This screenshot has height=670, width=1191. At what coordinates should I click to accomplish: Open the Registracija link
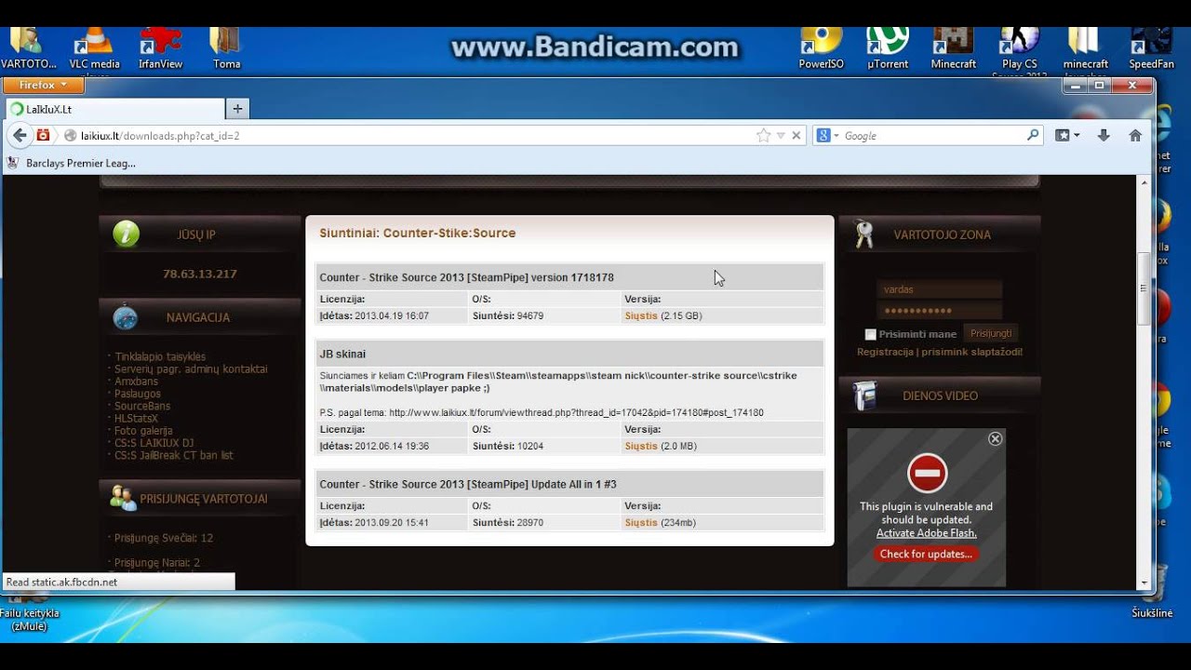[x=884, y=352]
